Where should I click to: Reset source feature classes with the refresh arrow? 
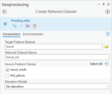tap(107, 64)
